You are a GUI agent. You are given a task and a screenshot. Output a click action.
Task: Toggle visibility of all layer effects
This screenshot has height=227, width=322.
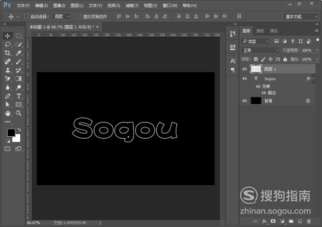pyautogui.click(x=258, y=87)
